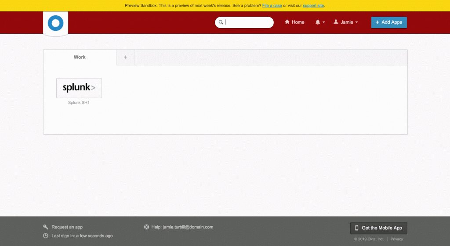Select the Work tab
450x246 pixels.
pos(80,57)
